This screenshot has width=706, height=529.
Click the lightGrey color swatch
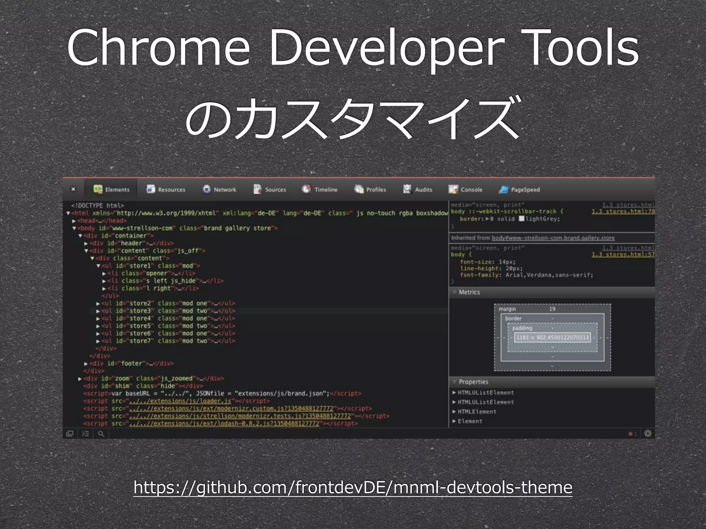(522, 219)
